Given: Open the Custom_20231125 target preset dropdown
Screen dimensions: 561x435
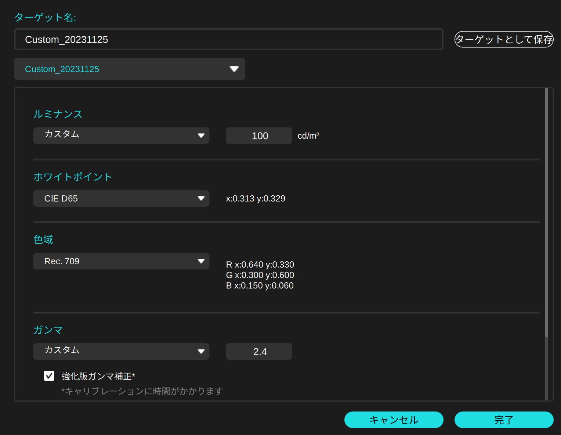Looking at the screenshot, I should (x=130, y=69).
